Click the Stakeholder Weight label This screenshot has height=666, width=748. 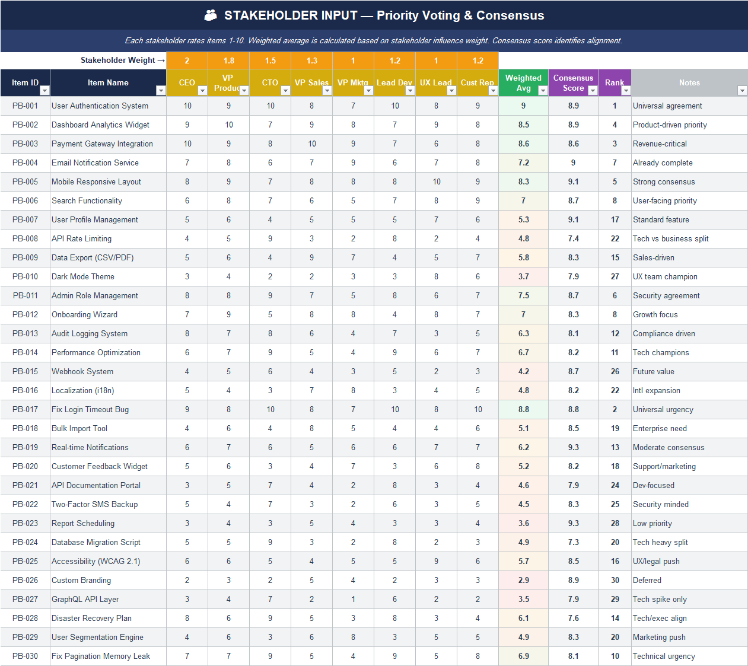[x=123, y=60]
